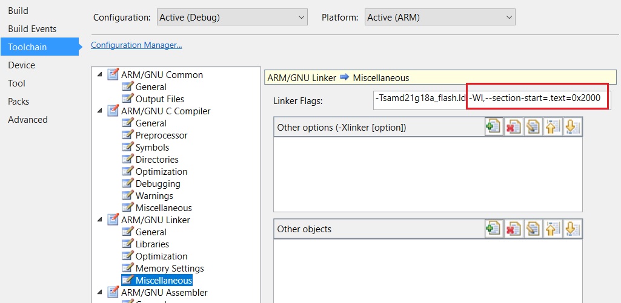Click inside the Other objects list box
This screenshot has height=303, width=621.
click(x=428, y=270)
